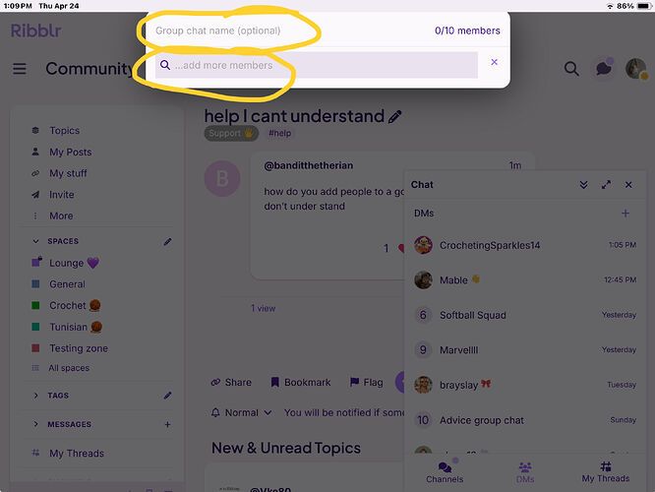This screenshot has height=492, width=655.
Task: Edit the topic title with the pencil icon
Action: [394, 117]
